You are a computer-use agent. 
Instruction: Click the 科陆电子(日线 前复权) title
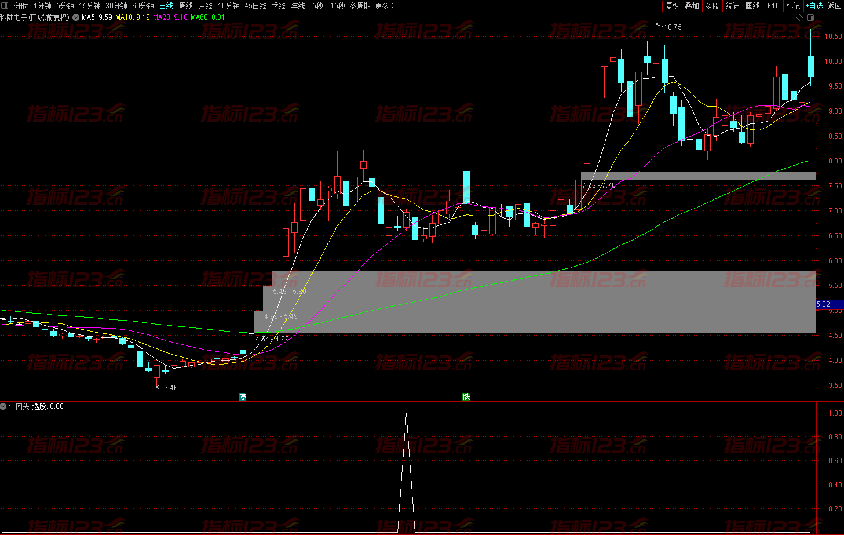point(35,17)
